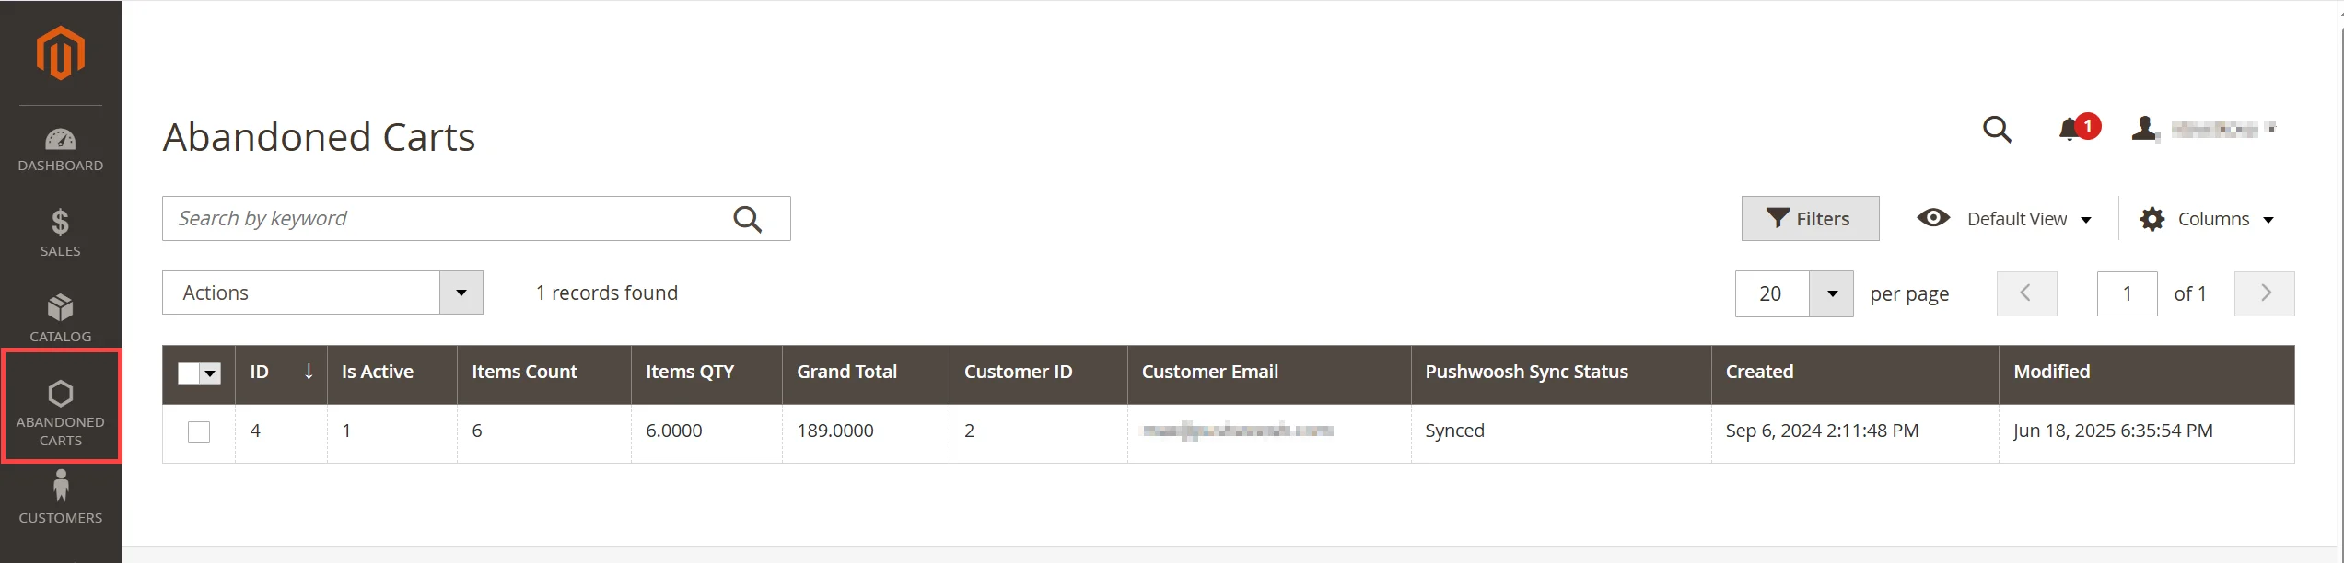The image size is (2344, 563).
Task: Toggle the select-all header checkbox
Action: [189, 373]
